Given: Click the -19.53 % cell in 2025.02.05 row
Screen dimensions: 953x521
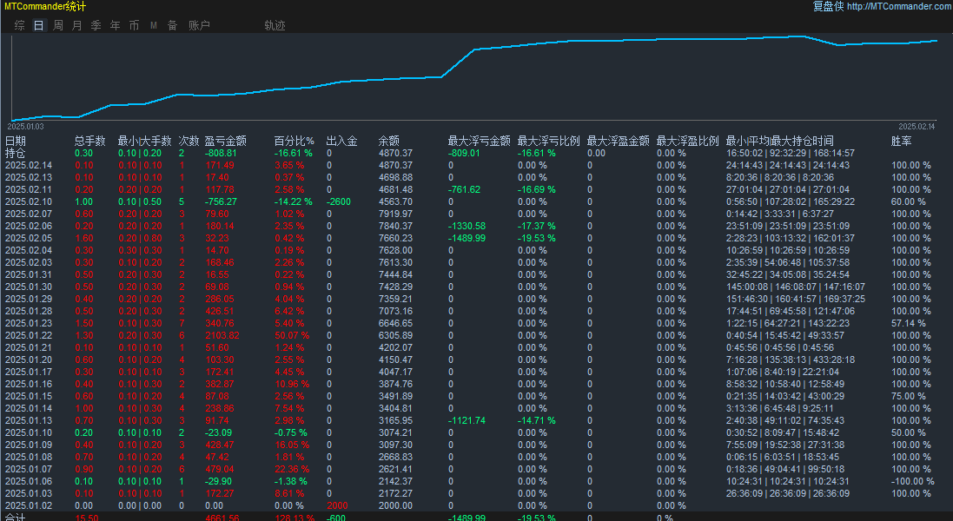Looking at the screenshot, I should click(x=537, y=238).
